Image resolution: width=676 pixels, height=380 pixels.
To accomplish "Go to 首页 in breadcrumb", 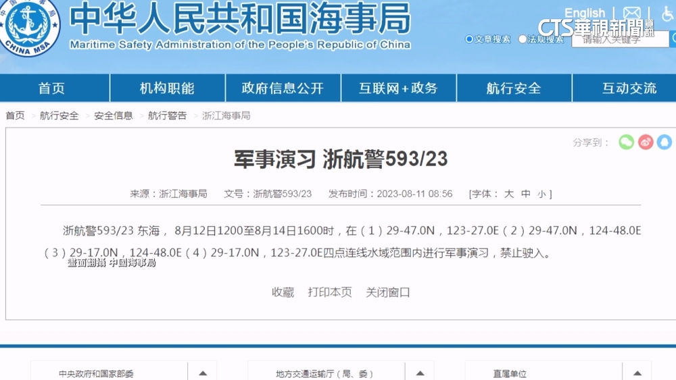I will 15,115.
